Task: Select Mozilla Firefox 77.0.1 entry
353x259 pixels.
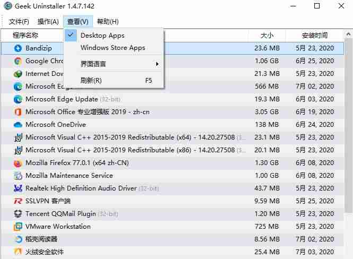Action: 77,163
